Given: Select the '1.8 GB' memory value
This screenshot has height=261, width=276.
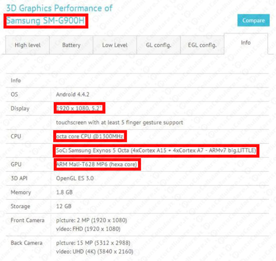Looking at the screenshot, I should [64, 192].
